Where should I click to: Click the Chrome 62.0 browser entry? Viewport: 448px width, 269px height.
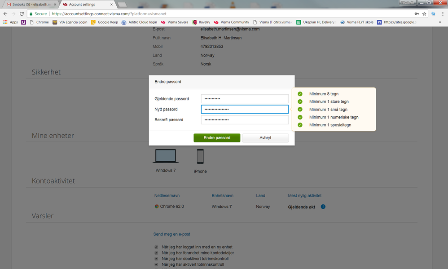pos(169,207)
